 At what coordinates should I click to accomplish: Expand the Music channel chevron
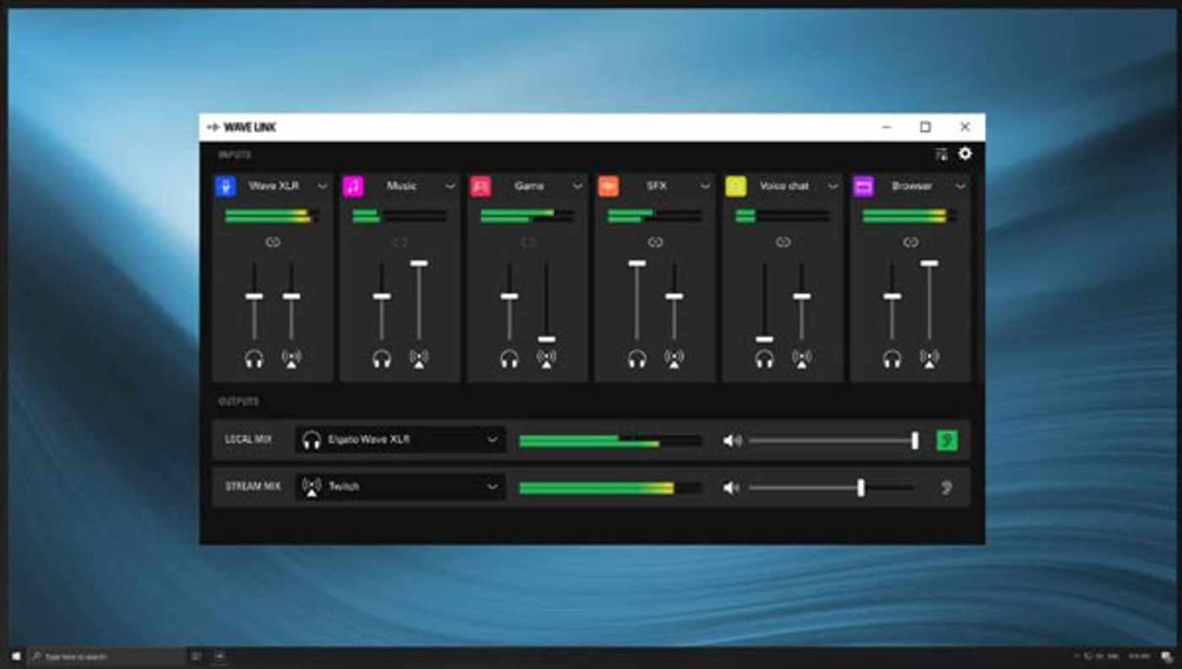click(450, 186)
